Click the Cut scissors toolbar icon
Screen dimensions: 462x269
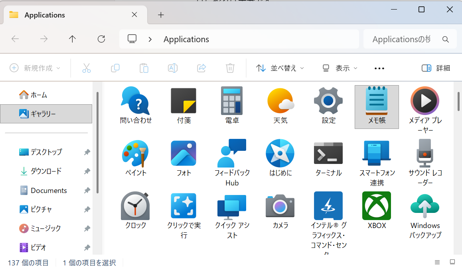point(86,68)
